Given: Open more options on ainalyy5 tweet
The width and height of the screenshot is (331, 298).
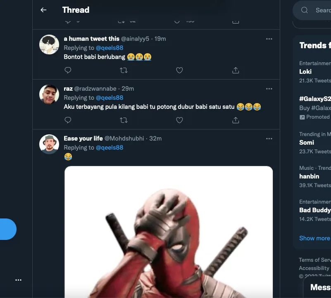Looking at the screenshot, I should click(269, 39).
